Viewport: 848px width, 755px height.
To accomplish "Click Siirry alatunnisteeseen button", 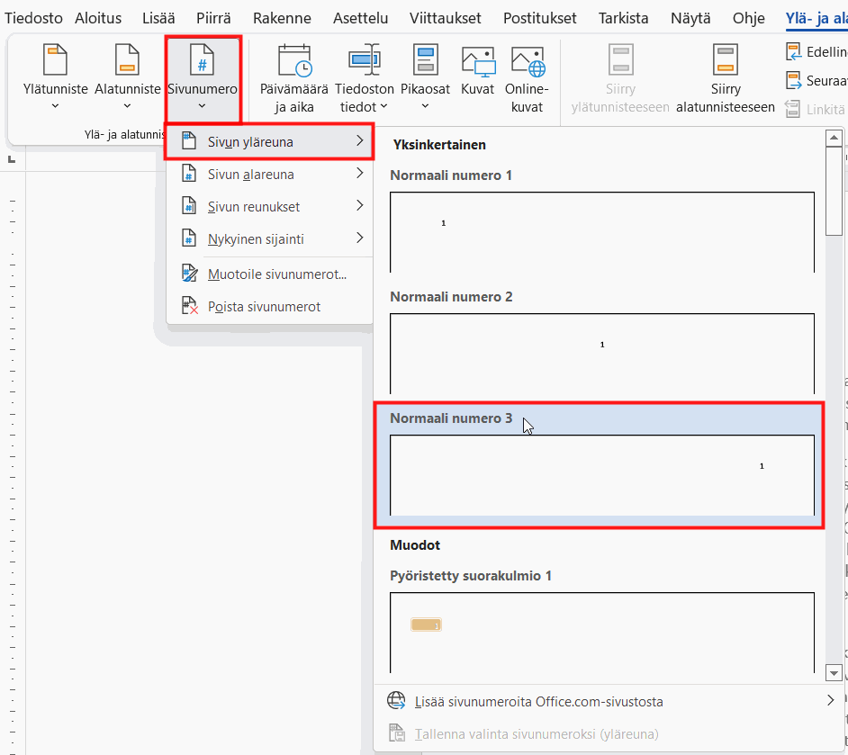I will (726, 79).
